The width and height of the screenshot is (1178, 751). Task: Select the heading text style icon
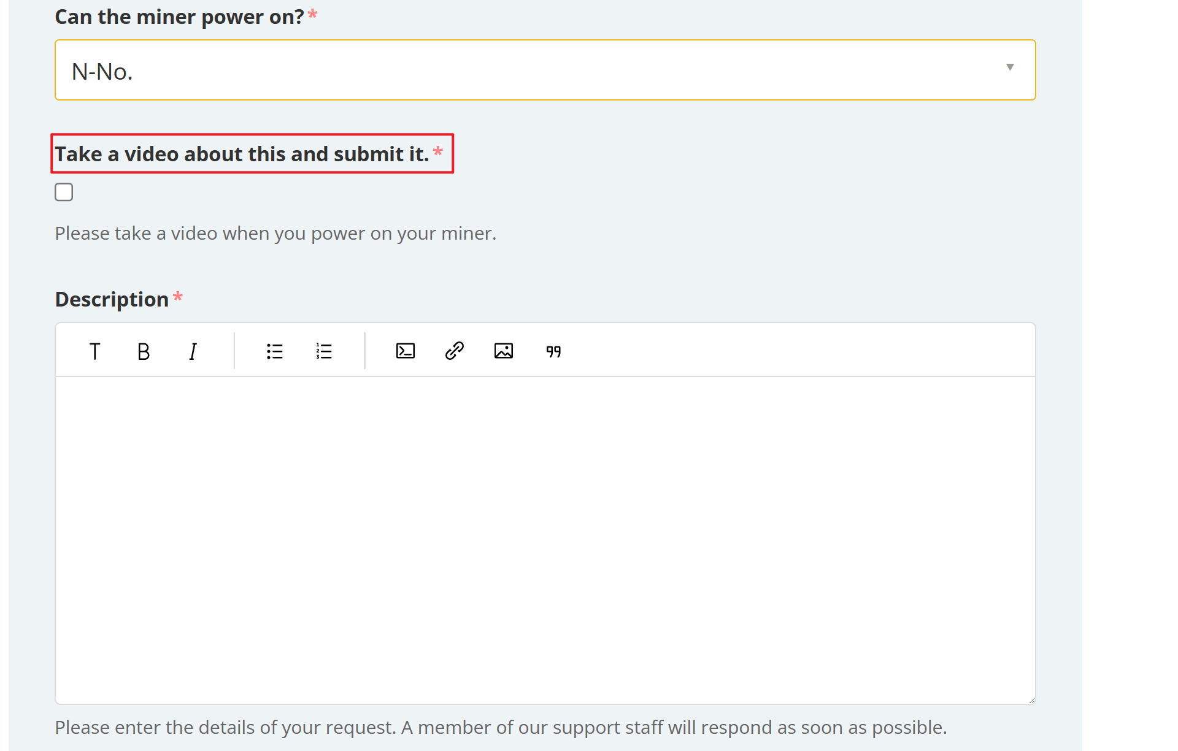point(94,351)
